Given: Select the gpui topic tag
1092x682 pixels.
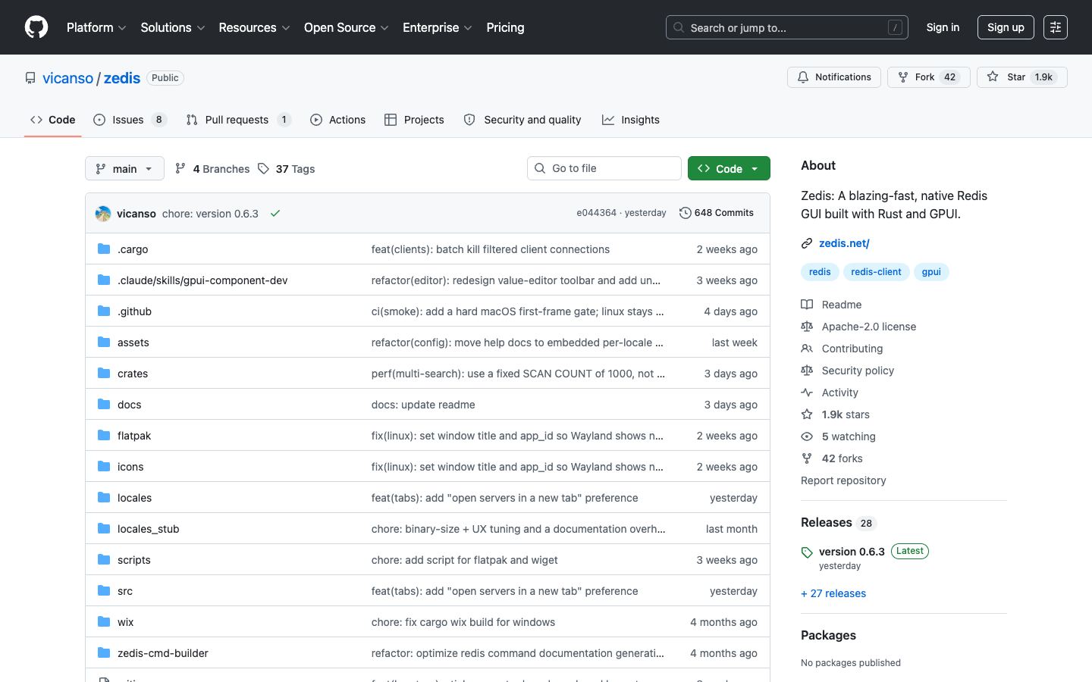Looking at the screenshot, I should (x=931, y=272).
